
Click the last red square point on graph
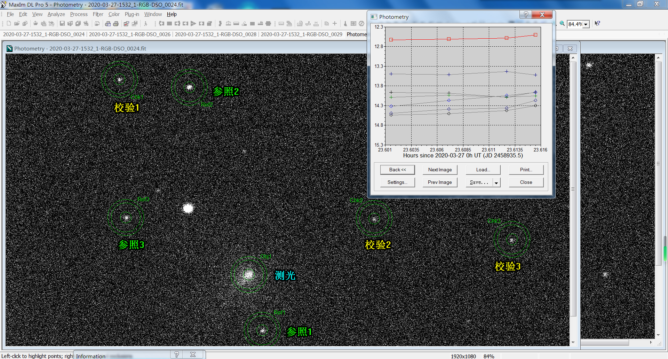(535, 35)
